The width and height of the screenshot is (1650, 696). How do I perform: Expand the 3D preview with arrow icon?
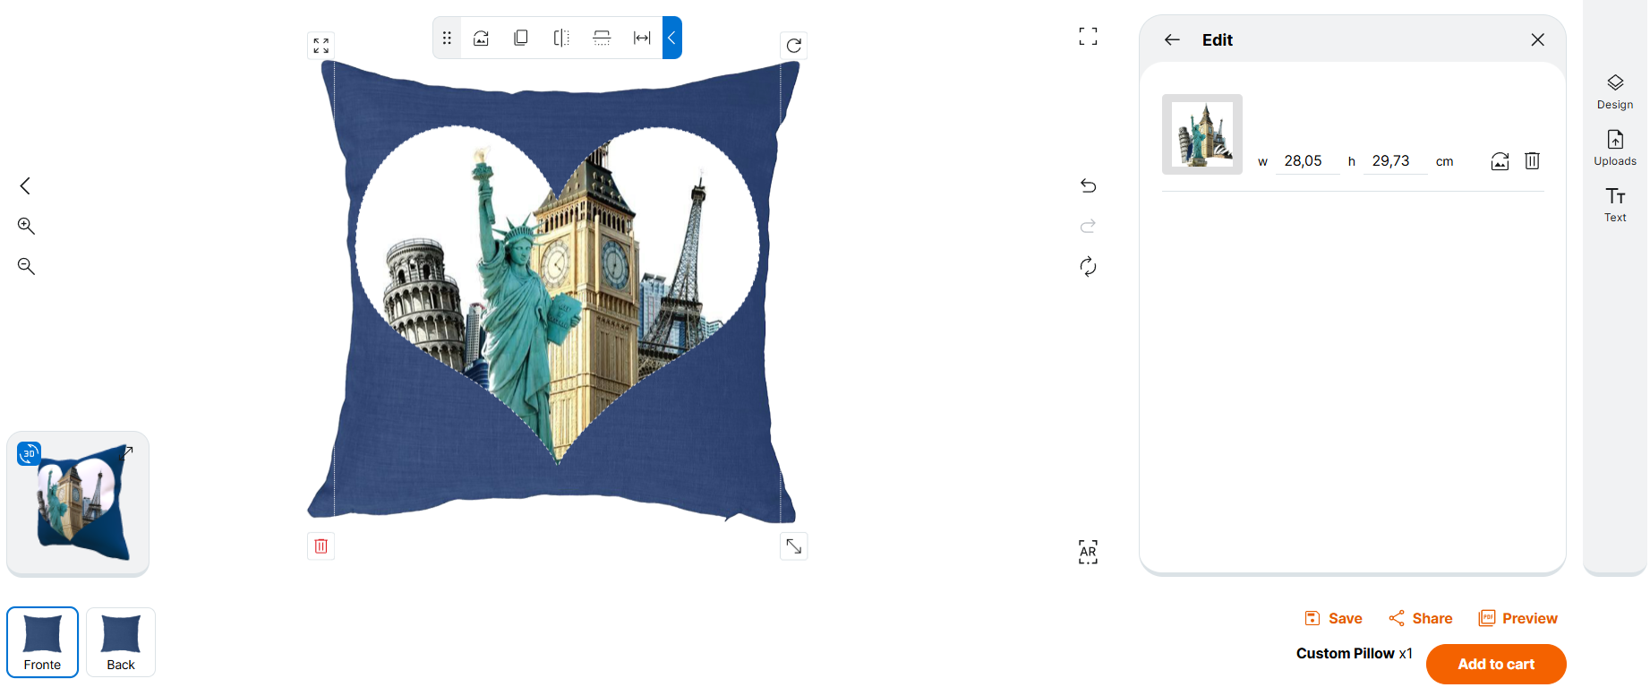click(x=126, y=453)
